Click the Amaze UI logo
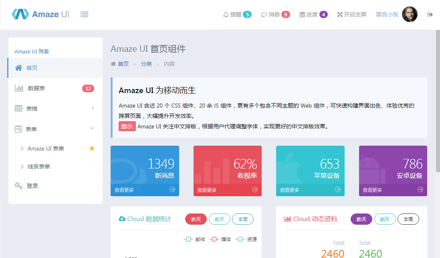 (40, 14)
